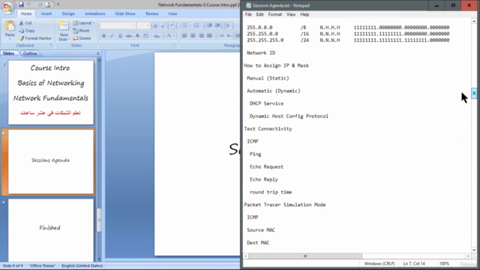Click the Undo icon in quick access toolbar
The image size is (480, 270).
pyautogui.click(x=28, y=4)
